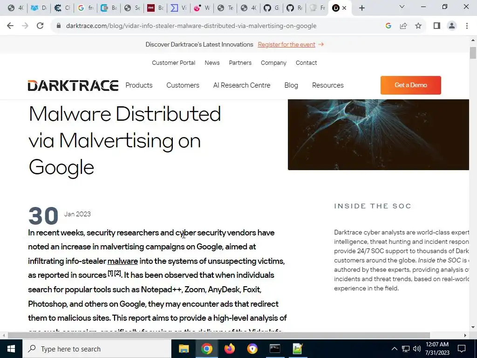477x358 pixels.
Task: Click the vertical scrollbar thumb
Action: click(473, 53)
